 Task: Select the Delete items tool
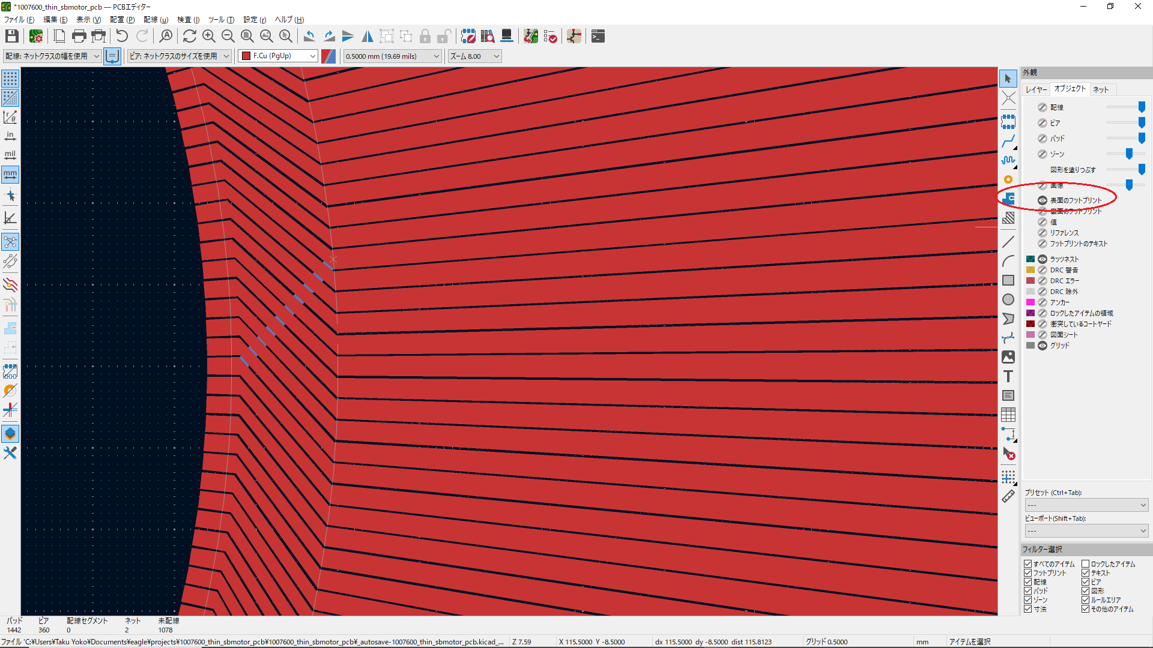click(x=1008, y=454)
